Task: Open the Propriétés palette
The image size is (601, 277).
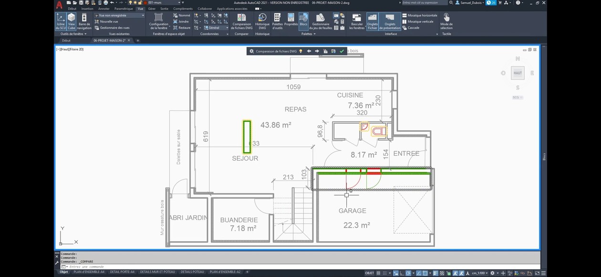Action: click(x=290, y=21)
